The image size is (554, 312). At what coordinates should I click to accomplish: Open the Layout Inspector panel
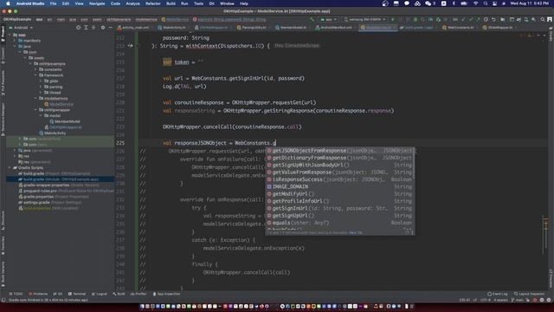[529, 294]
